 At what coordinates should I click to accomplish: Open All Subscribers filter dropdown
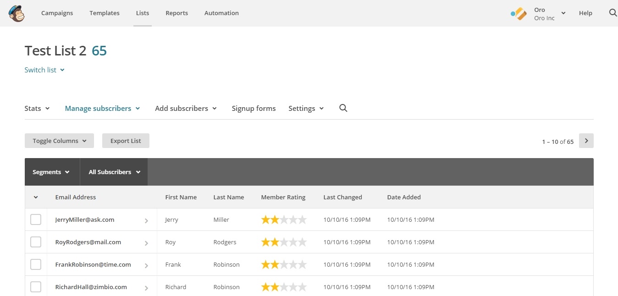(114, 172)
